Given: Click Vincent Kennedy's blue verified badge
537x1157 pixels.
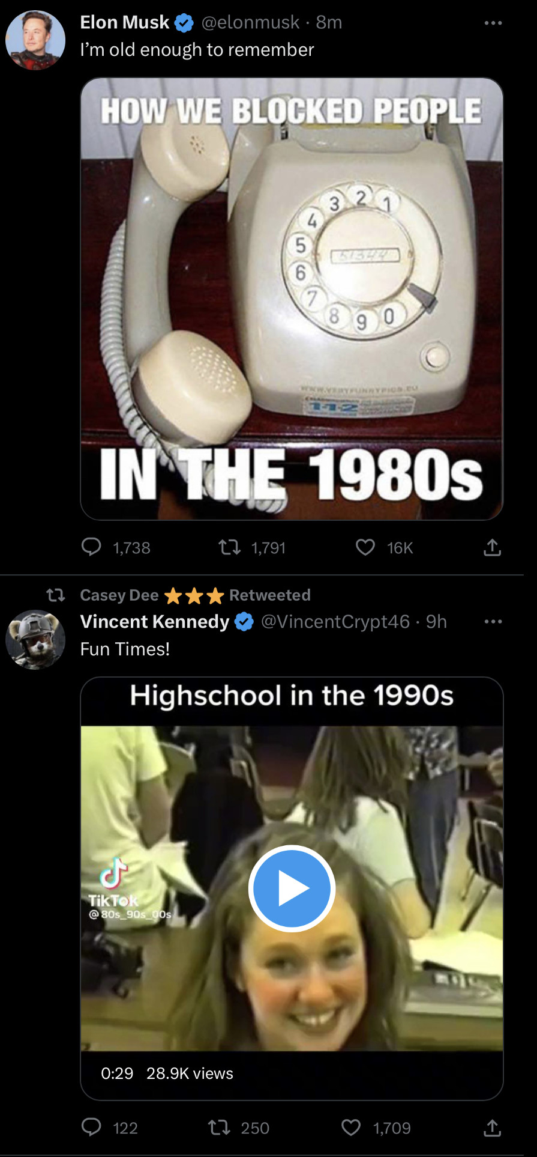Looking at the screenshot, I should coord(244,622).
